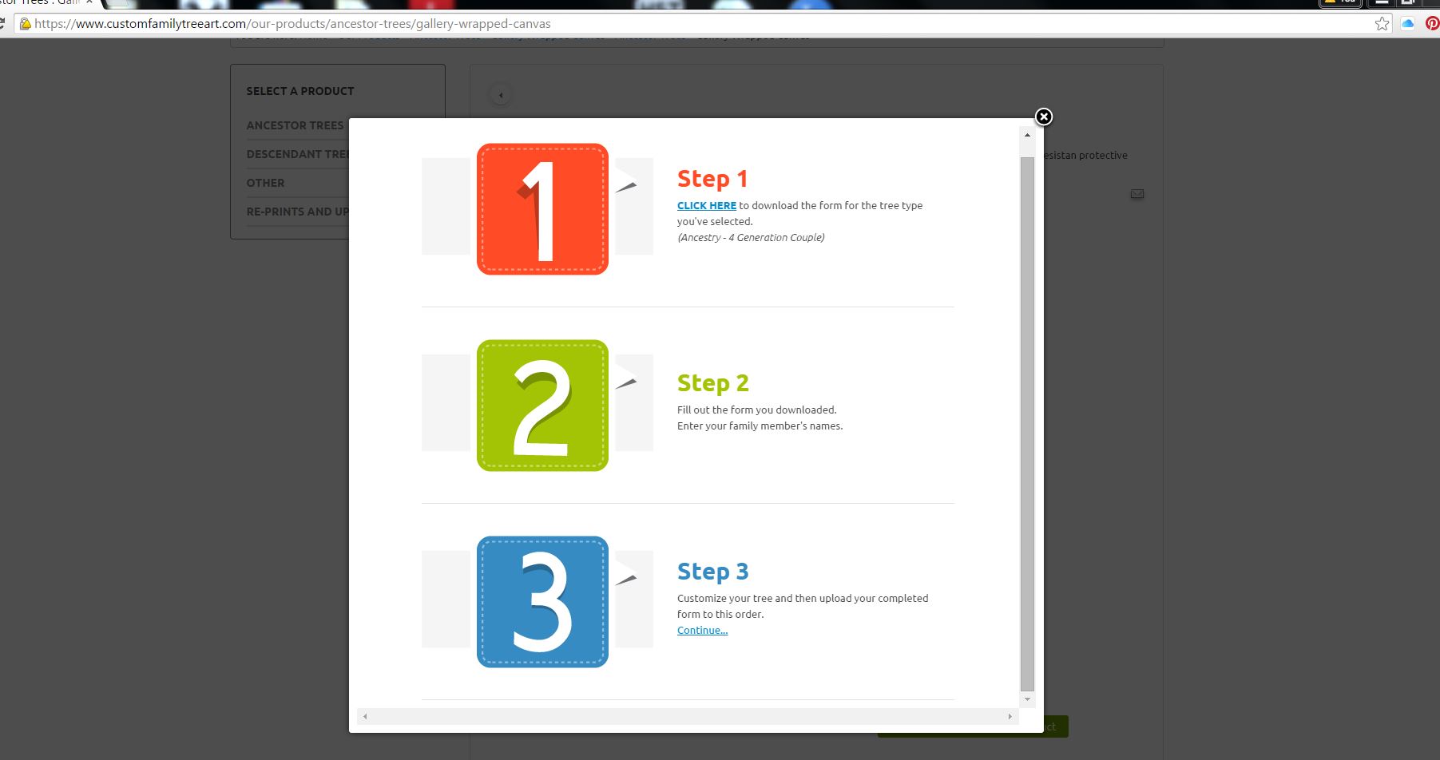The height and width of the screenshot is (760, 1440).
Task: Click the horizontal scrollbar right arrow
Action: pos(1010,716)
